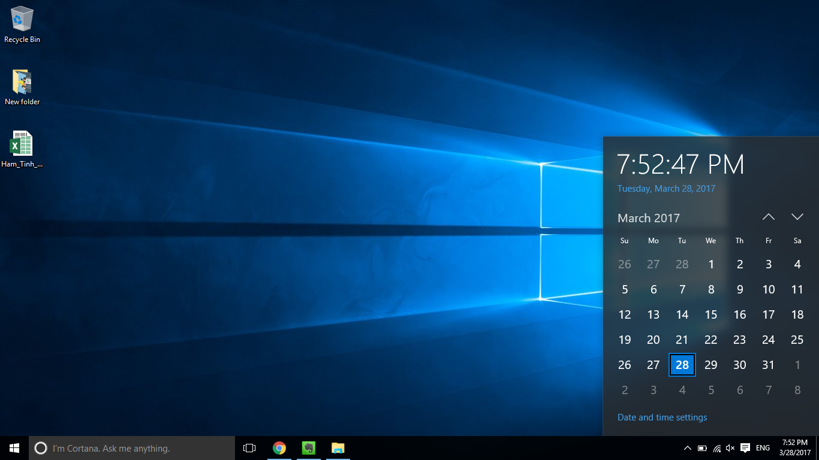This screenshot has width=819, height=460.
Task: Open File Explorer from the taskbar
Action: pyautogui.click(x=338, y=448)
